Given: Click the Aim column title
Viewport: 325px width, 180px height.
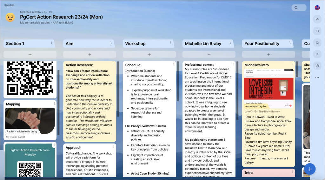Looking at the screenshot, I should click(x=70, y=43).
